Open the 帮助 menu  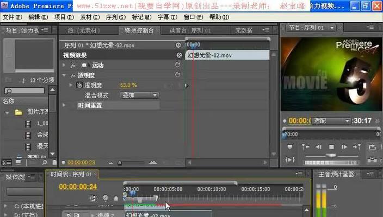coord(219,17)
